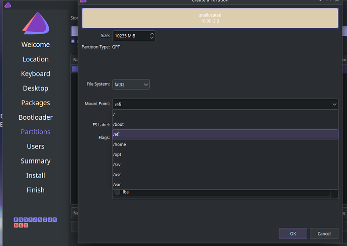Decrease partition size with the down arrow

point(152,38)
